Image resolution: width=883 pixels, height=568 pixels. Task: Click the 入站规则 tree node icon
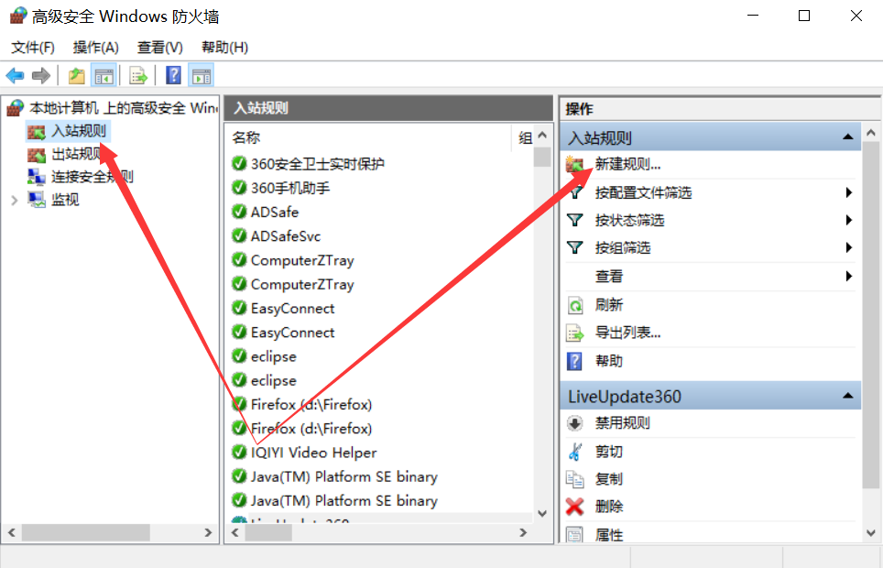pos(37,132)
